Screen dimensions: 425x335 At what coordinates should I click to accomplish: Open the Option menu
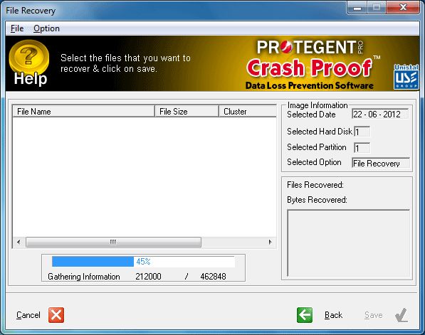pos(46,28)
